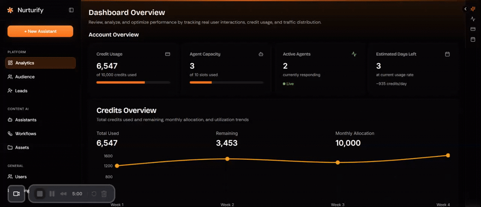Click the 'at current usage rate' text
This screenshot has width=481, height=207.
395,74
